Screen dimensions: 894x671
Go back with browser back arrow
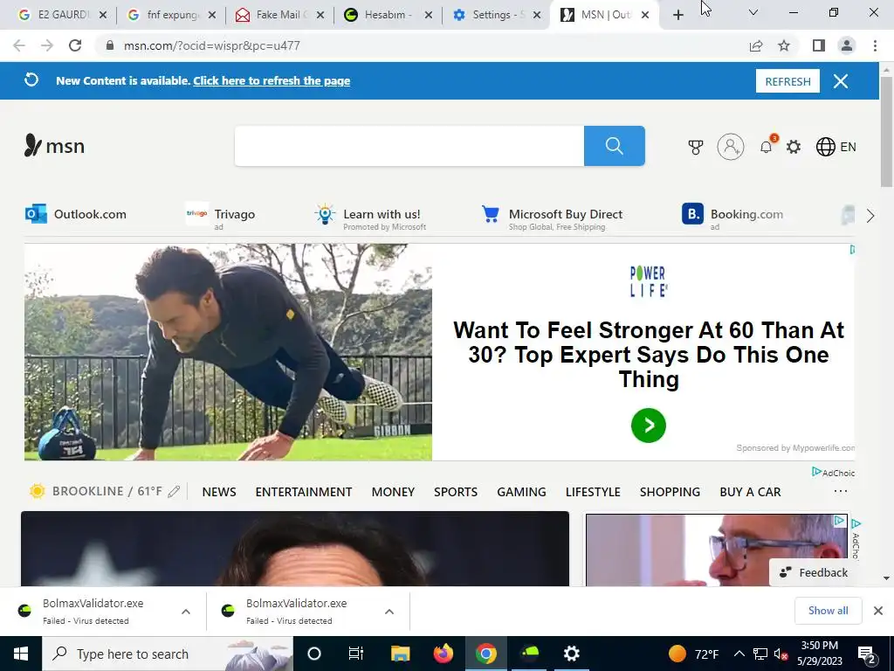[x=19, y=45]
